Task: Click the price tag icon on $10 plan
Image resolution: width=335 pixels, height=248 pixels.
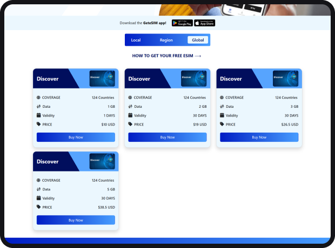Action: click(x=39, y=124)
